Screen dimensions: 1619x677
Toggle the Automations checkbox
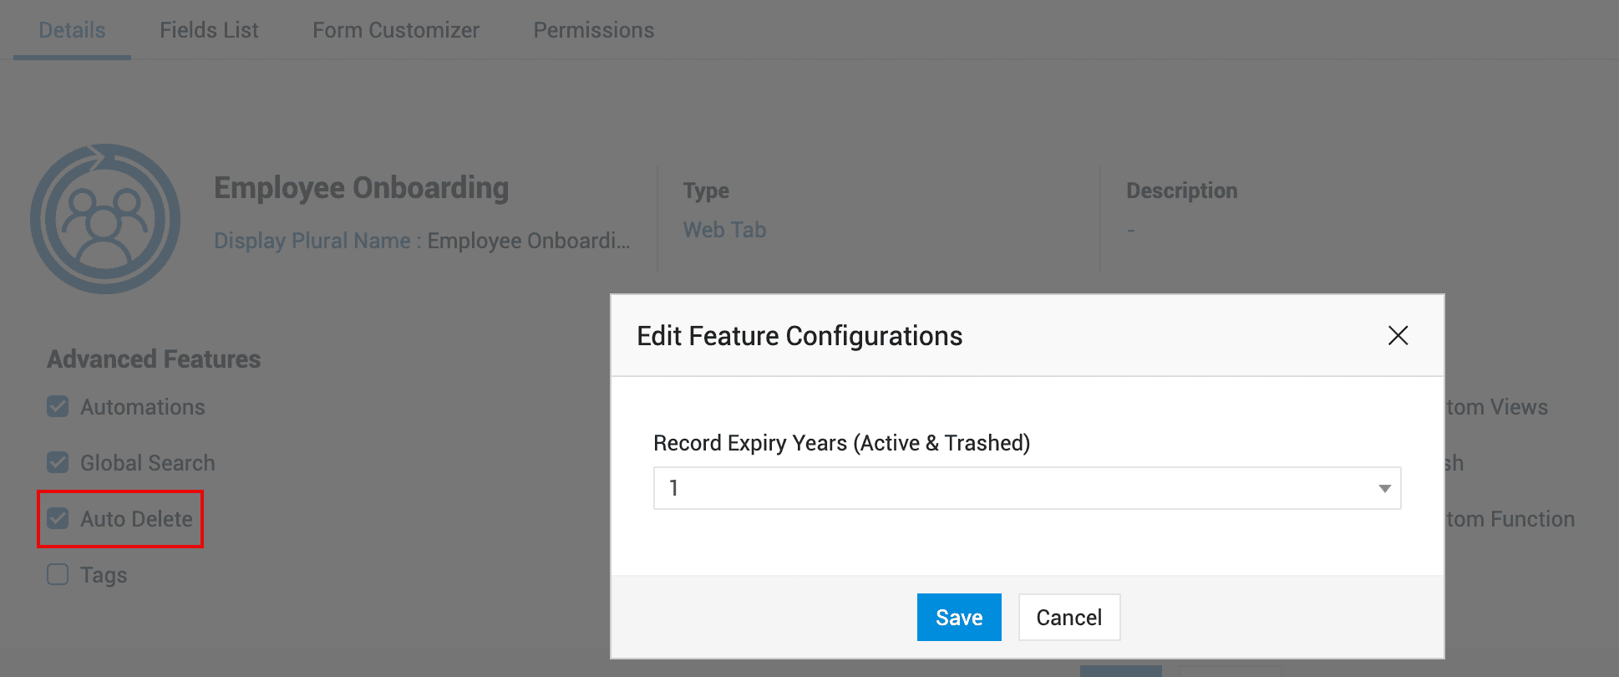[x=58, y=407]
